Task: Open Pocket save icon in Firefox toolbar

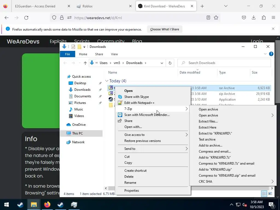Action: pos(244,17)
